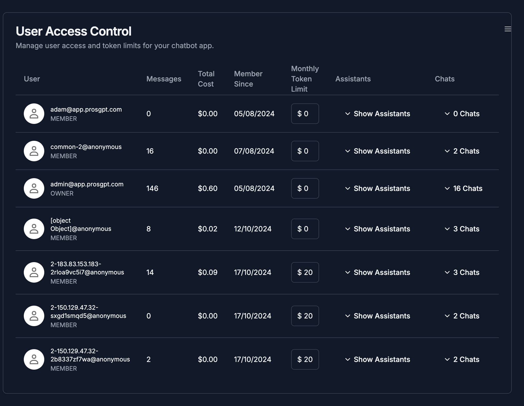The height and width of the screenshot is (406, 524).
Task: Click avatar icon for common-2@anonymous
Action: coord(34,151)
